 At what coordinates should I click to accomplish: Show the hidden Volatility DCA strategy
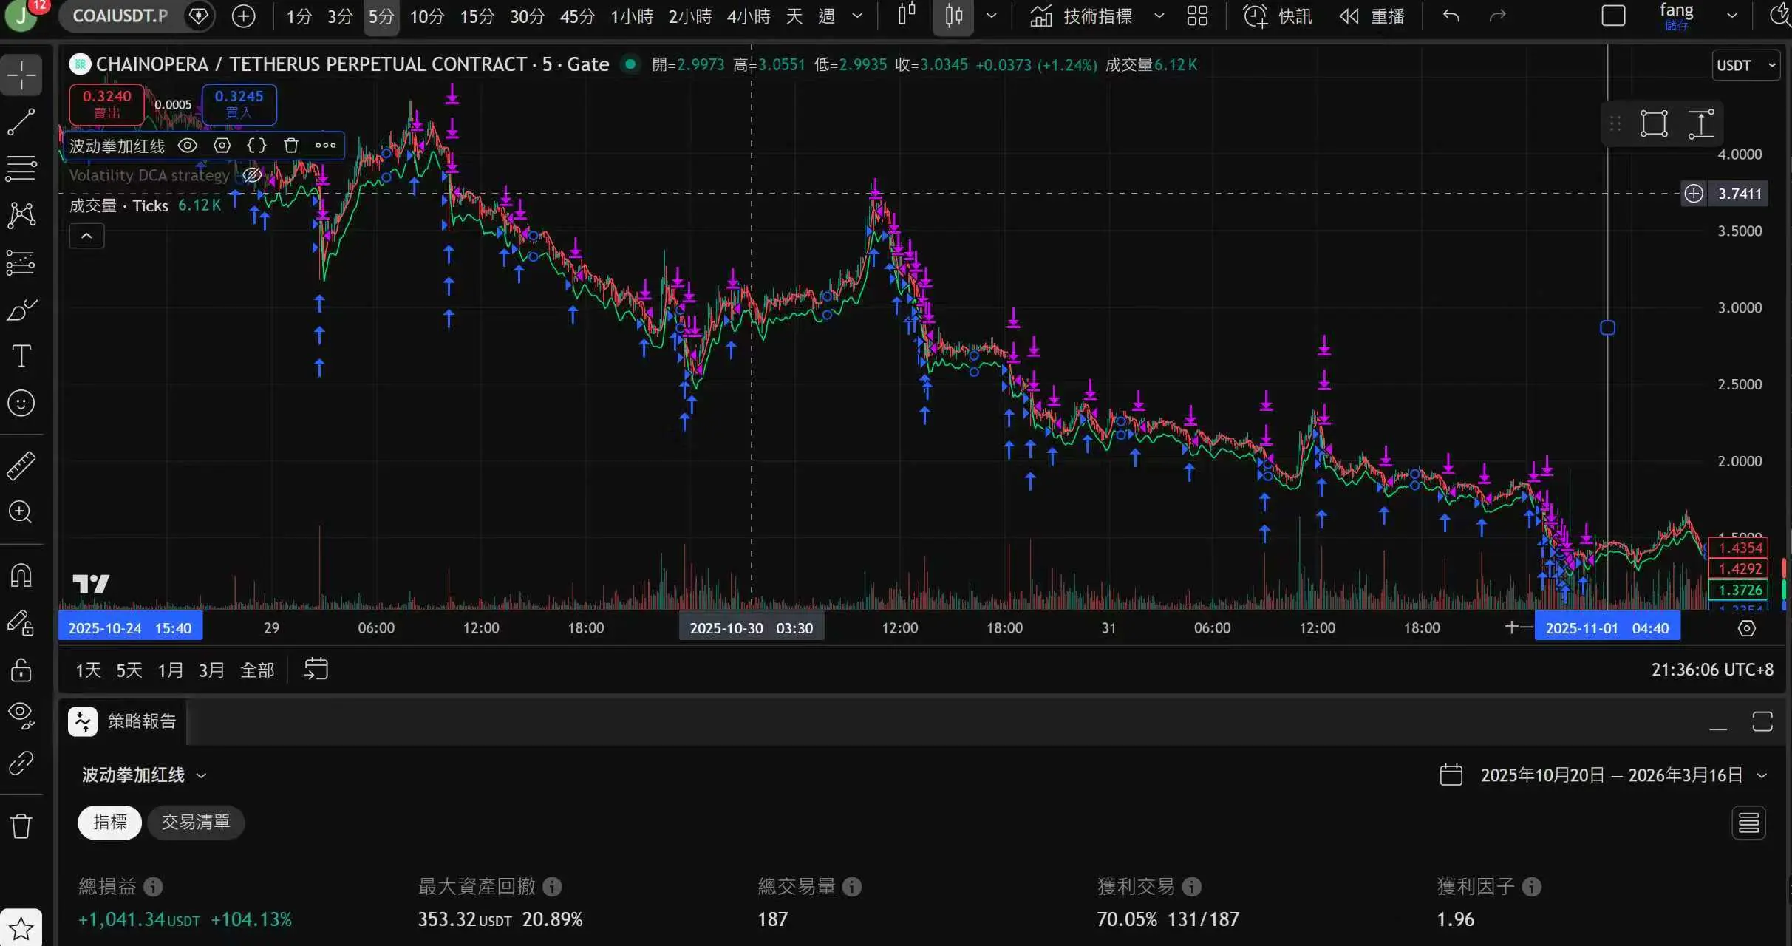[x=252, y=175]
